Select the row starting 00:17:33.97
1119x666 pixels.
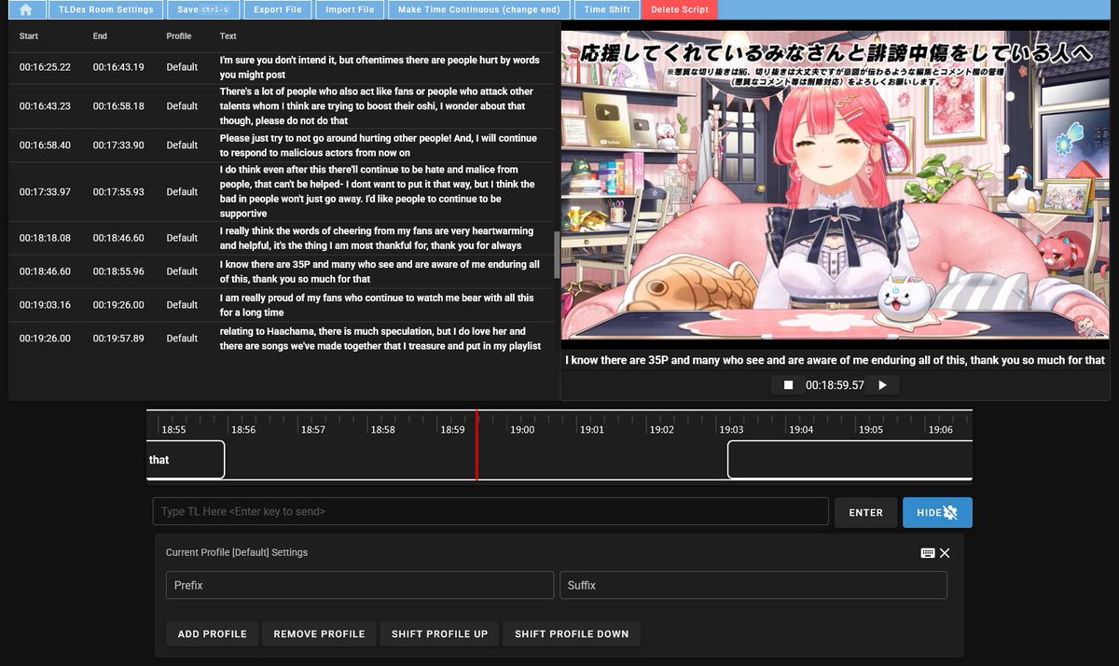[x=281, y=192]
